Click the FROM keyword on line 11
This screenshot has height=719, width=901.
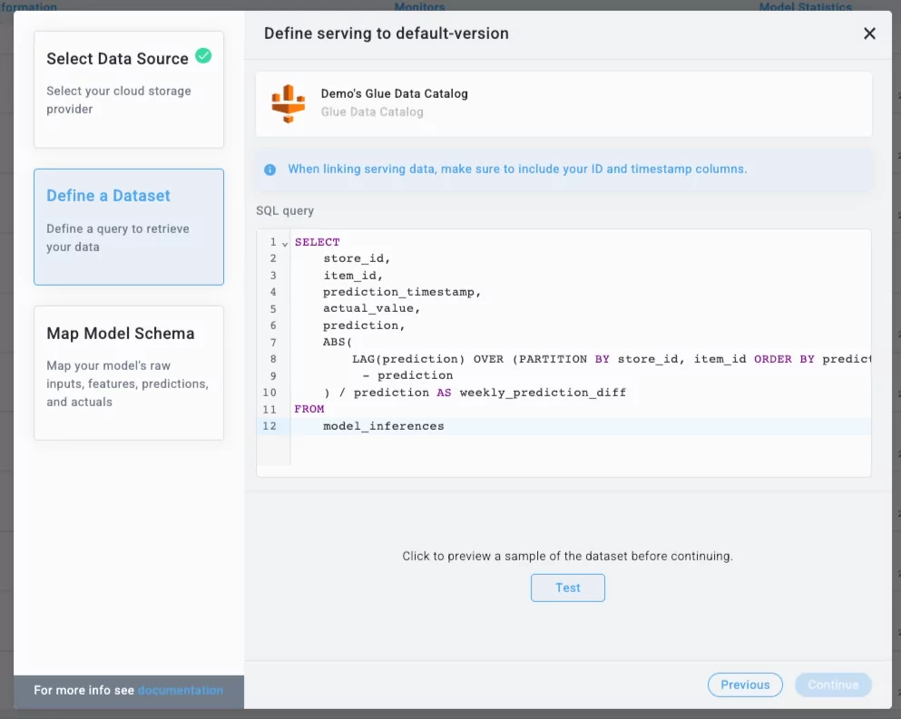pyautogui.click(x=309, y=409)
